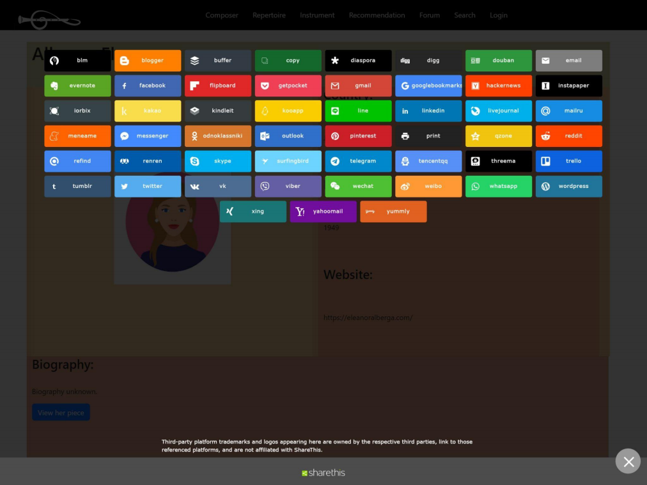The image size is (647, 485).
Task: Open the Reddit sharing option
Action: (569, 135)
